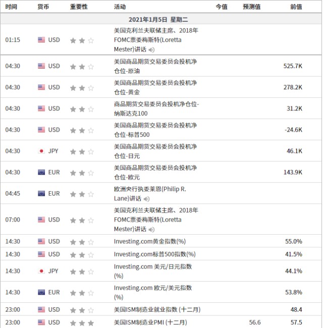Click star rating in the 01:15 row
This screenshot has height=328, width=323.
pos(82,40)
